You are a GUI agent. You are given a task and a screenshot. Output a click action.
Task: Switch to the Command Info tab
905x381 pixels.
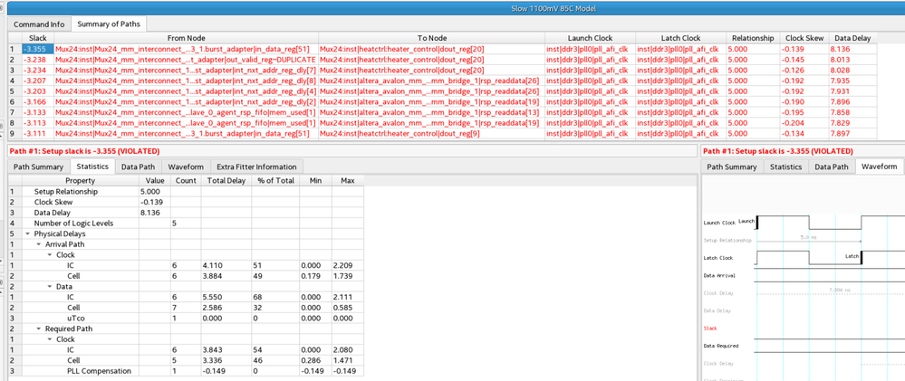(39, 24)
